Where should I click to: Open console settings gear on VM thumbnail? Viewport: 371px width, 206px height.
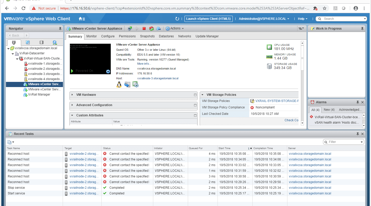pos(108,71)
